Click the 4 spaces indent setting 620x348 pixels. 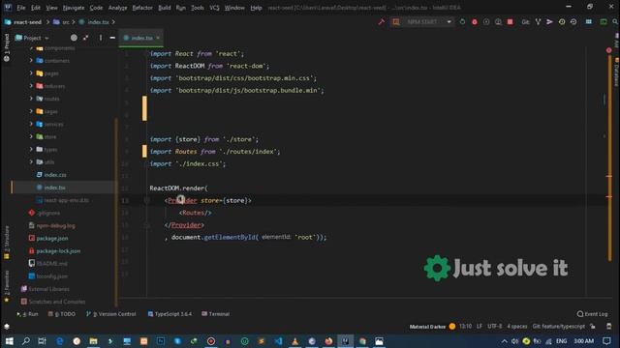[517, 327]
